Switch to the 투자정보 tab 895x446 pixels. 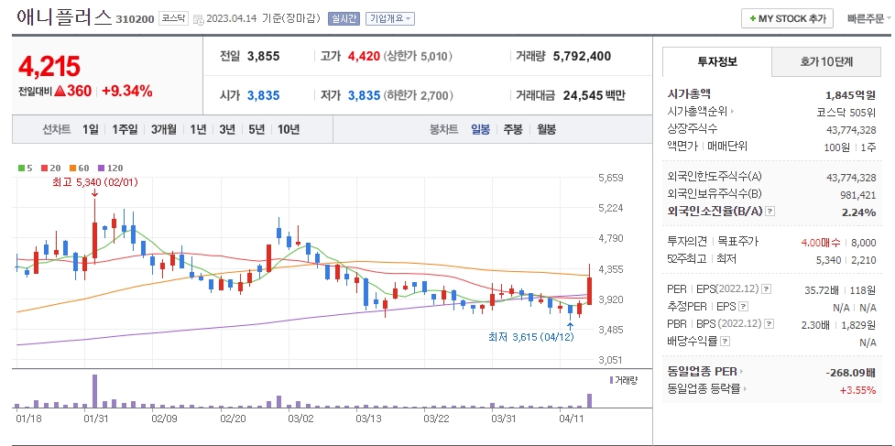coord(717,61)
